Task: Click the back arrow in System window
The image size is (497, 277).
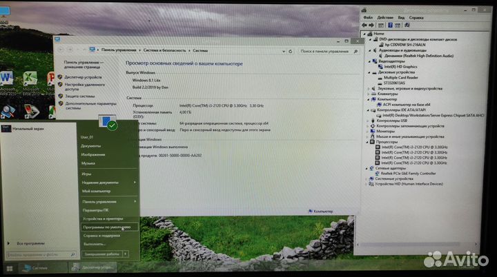Action: pos(61,50)
